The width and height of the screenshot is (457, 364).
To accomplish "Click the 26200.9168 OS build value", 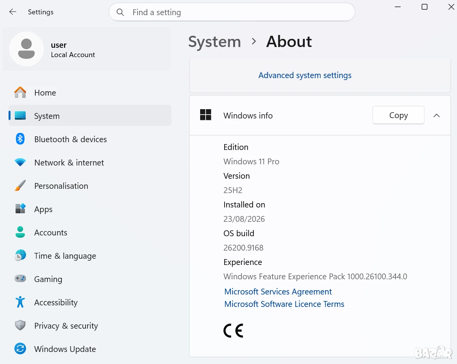I will [x=243, y=248].
